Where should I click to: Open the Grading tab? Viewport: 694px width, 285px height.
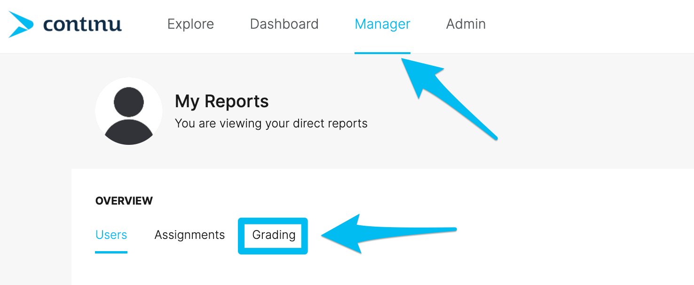tap(274, 235)
